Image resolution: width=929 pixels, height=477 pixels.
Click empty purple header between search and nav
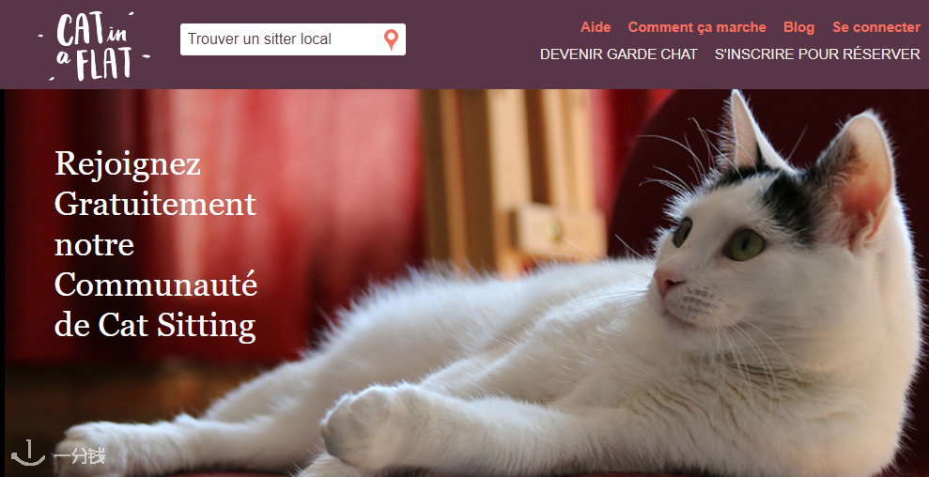tap(474, 41)
